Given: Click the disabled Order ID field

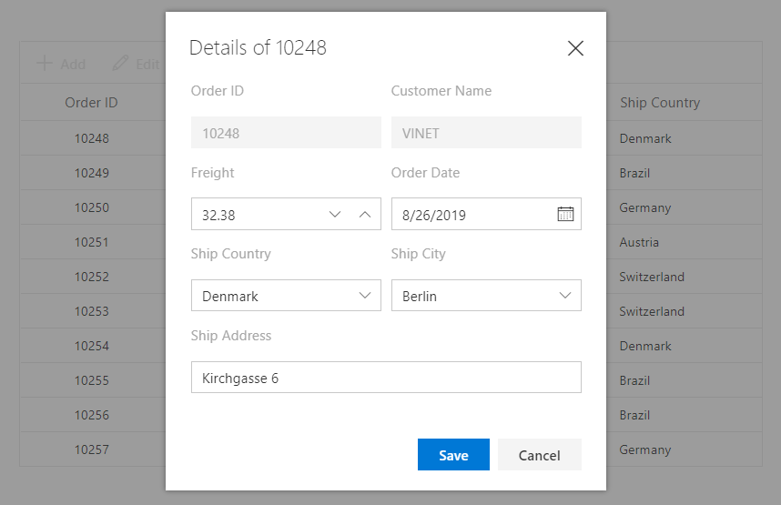Looking at the screenshot, I should tap(286, 133).
